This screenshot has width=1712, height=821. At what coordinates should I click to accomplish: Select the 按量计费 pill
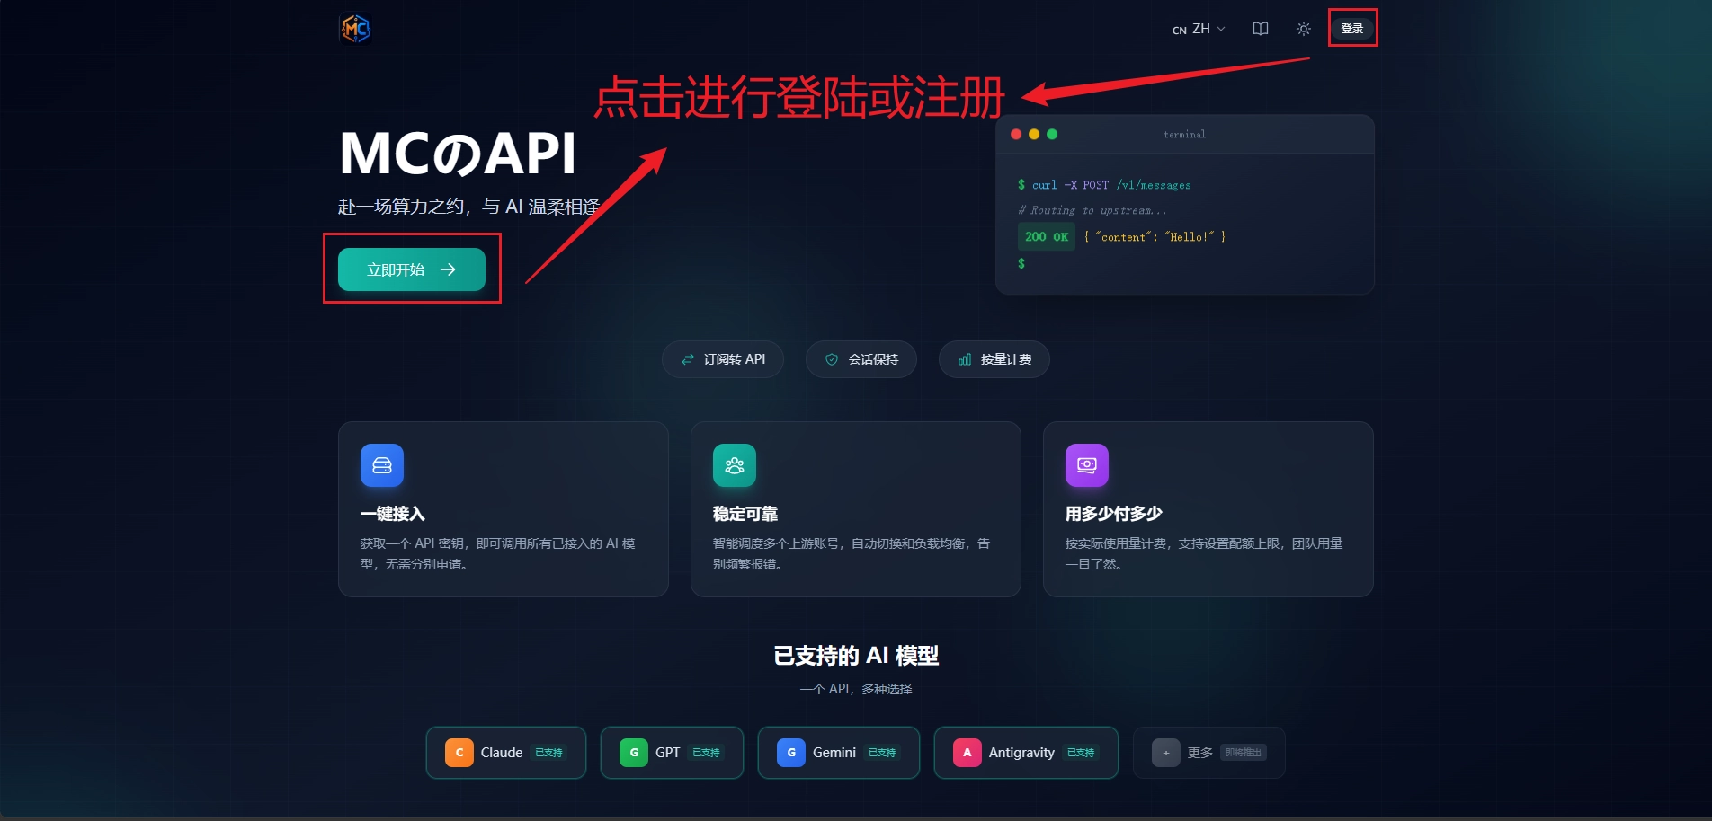(x=994, y=359)
